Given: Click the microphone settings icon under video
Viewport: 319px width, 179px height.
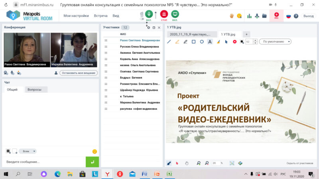Looking at the screenshot, I should point(12,73).
